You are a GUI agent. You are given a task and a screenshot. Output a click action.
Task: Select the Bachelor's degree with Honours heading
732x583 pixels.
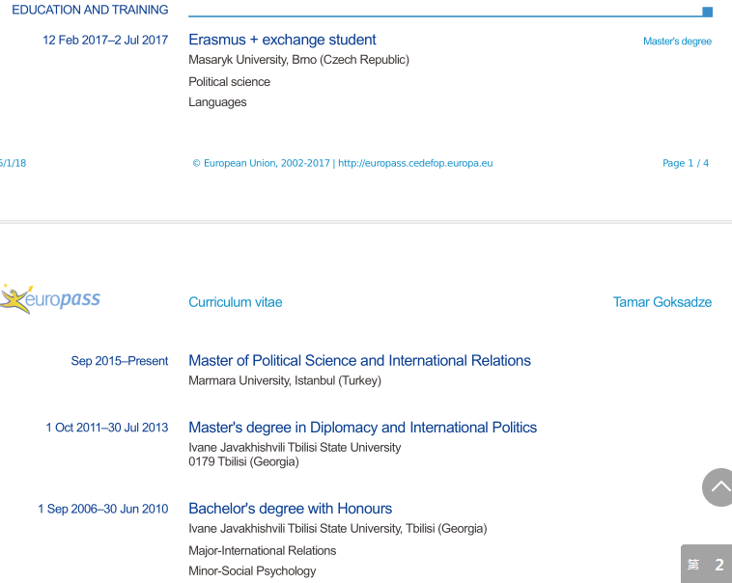[290, 508]
